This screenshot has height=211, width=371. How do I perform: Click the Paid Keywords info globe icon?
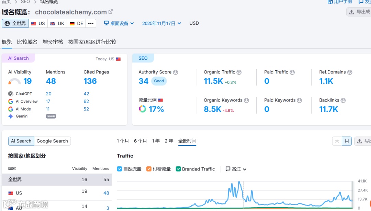pyautogui.click(x=299, y=101)
